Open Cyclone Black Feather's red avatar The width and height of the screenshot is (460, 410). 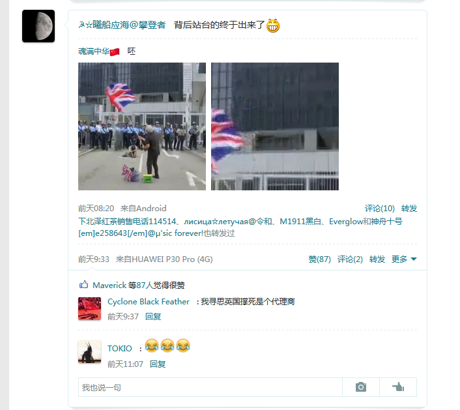pos(89,309)
